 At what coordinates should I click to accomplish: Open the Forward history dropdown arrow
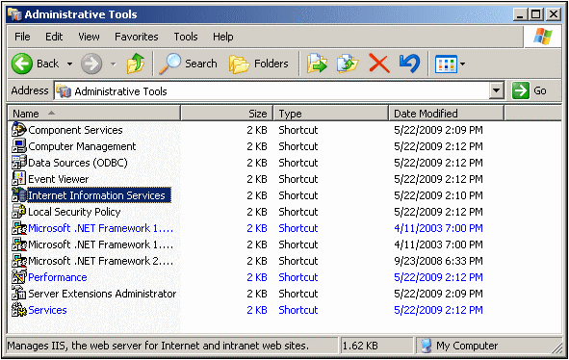[x=114, y=64]
